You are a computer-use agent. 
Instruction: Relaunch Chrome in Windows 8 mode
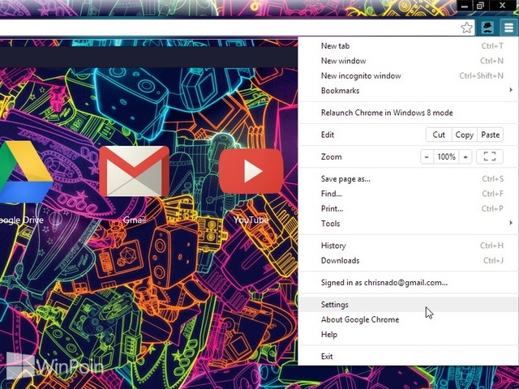[409, 113]
